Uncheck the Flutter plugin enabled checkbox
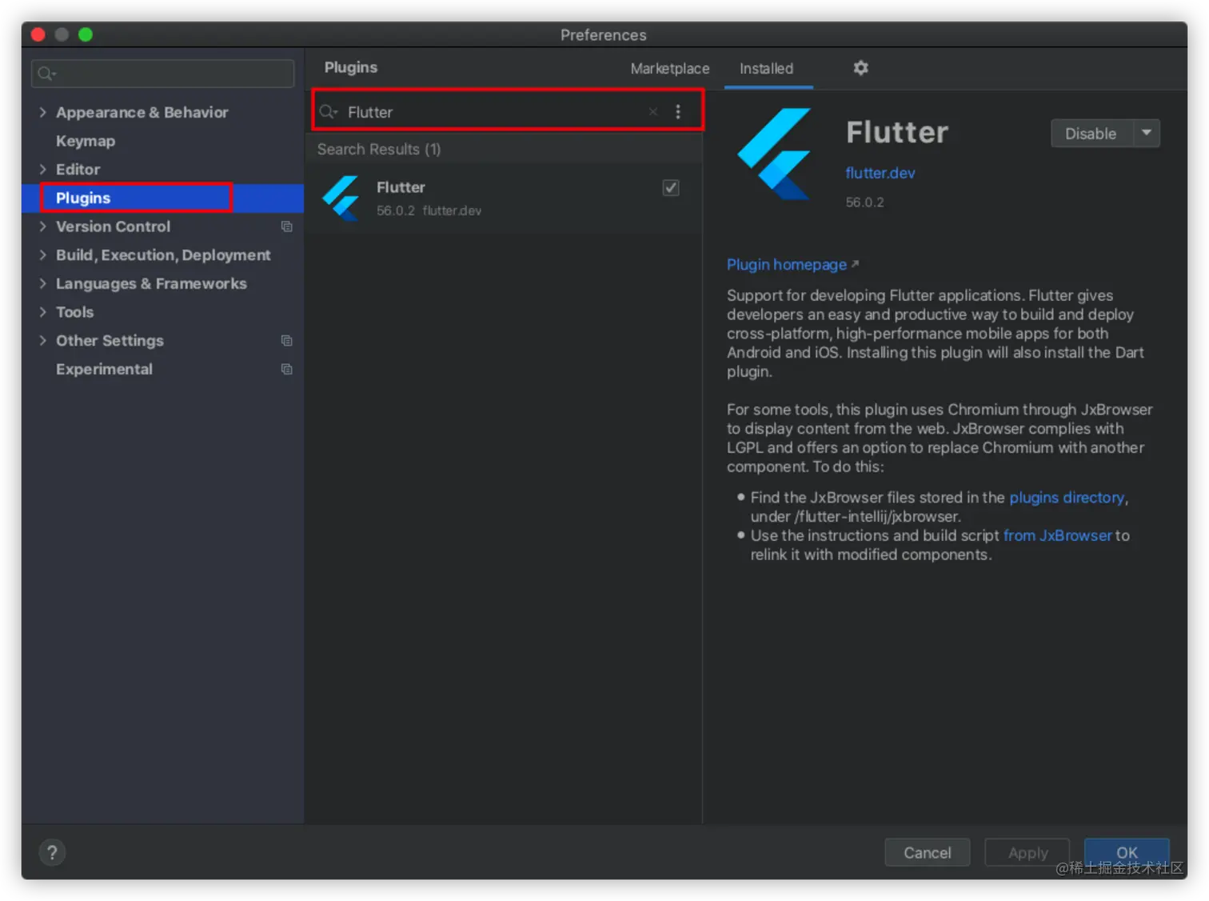 [671, 188]
